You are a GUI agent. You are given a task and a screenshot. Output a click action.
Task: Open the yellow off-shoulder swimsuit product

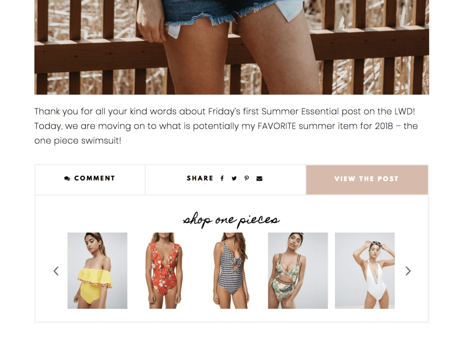[x=97, y=271]
